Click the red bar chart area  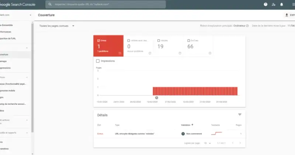(195, 91)
